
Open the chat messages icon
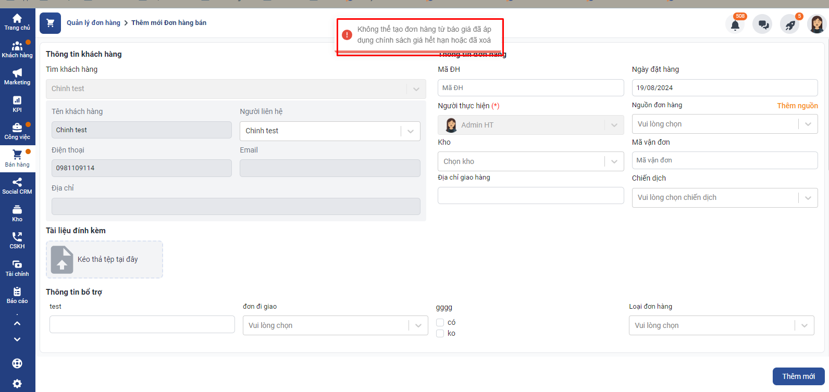763,24
